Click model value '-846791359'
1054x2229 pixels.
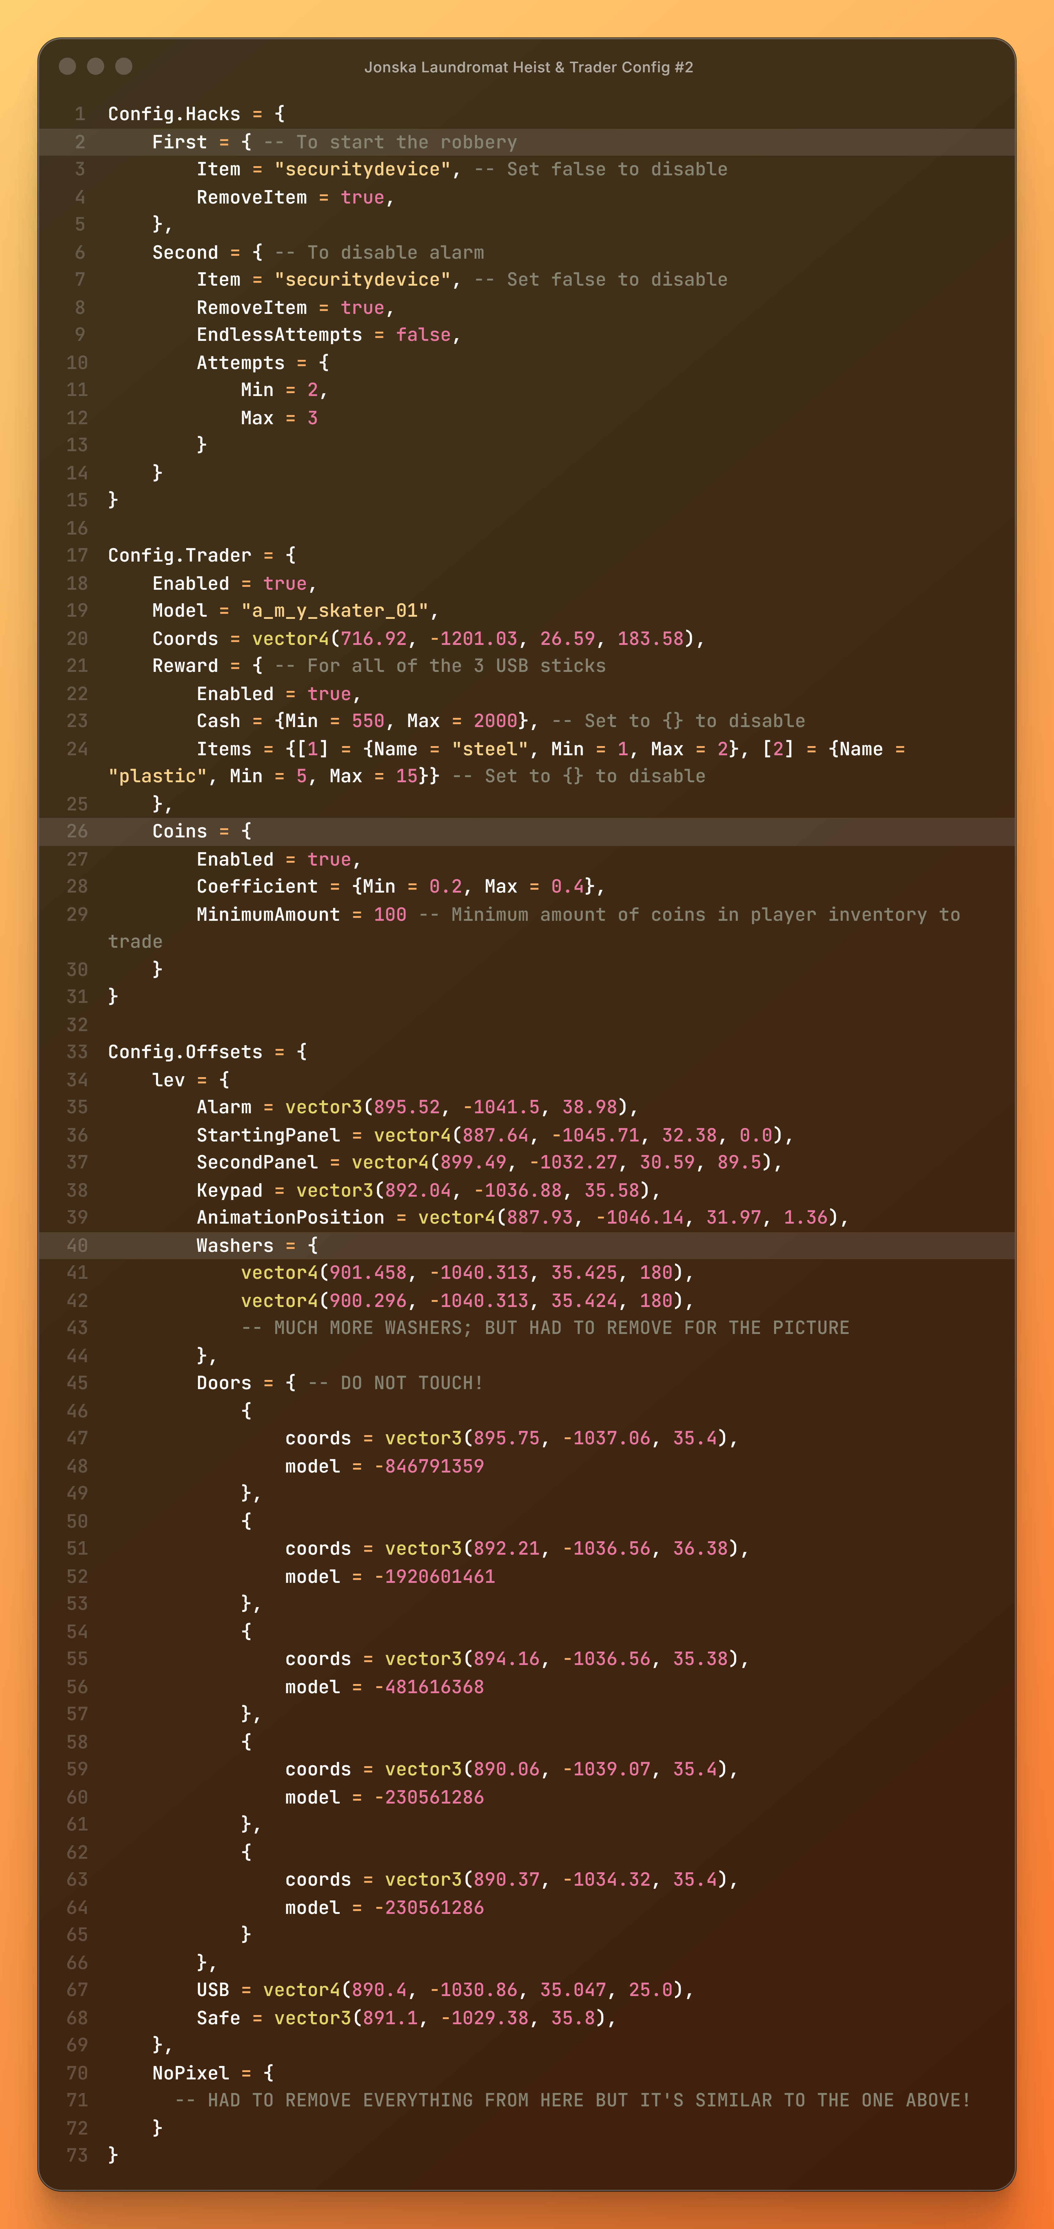click(429, 1467)
